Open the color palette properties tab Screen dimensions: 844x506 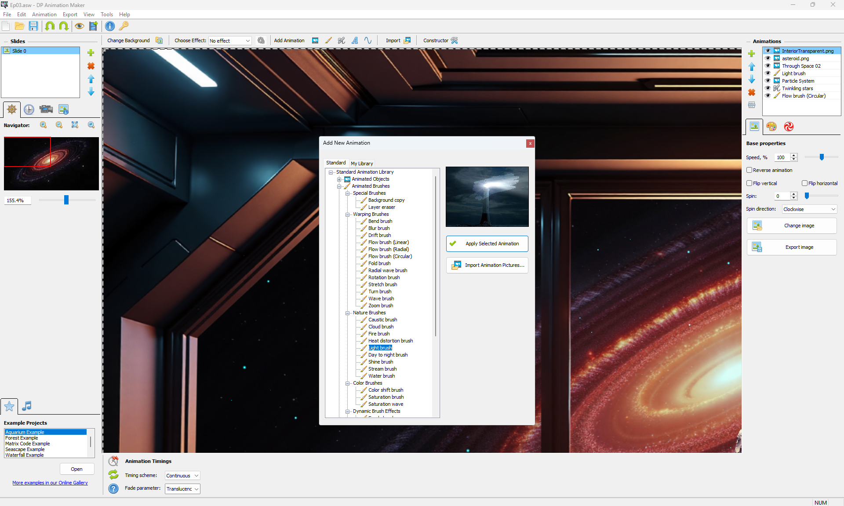771,127
